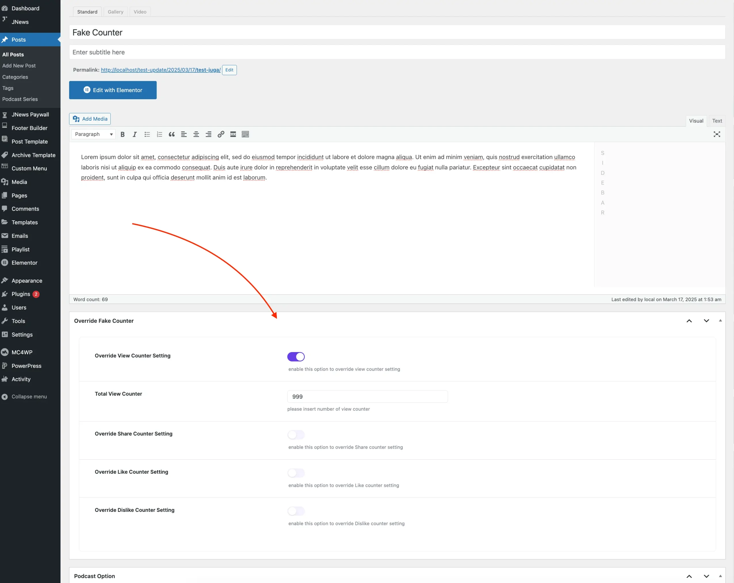Enable Override Dislike Counter Setting
Viewport: 734px width, 583px height.
click(x=296, y=511)
